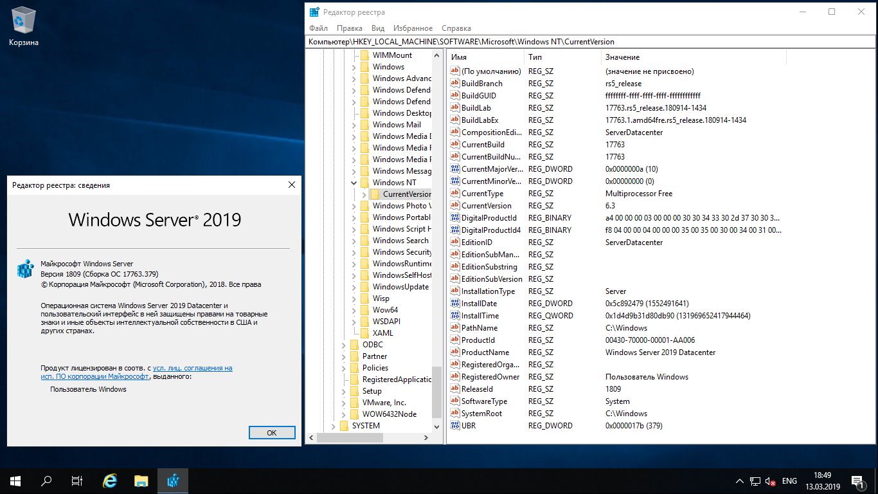Viewport: 878px width, 494px height.
Task: Click the BuildBranch string value icon
Action: click(455, 84)
